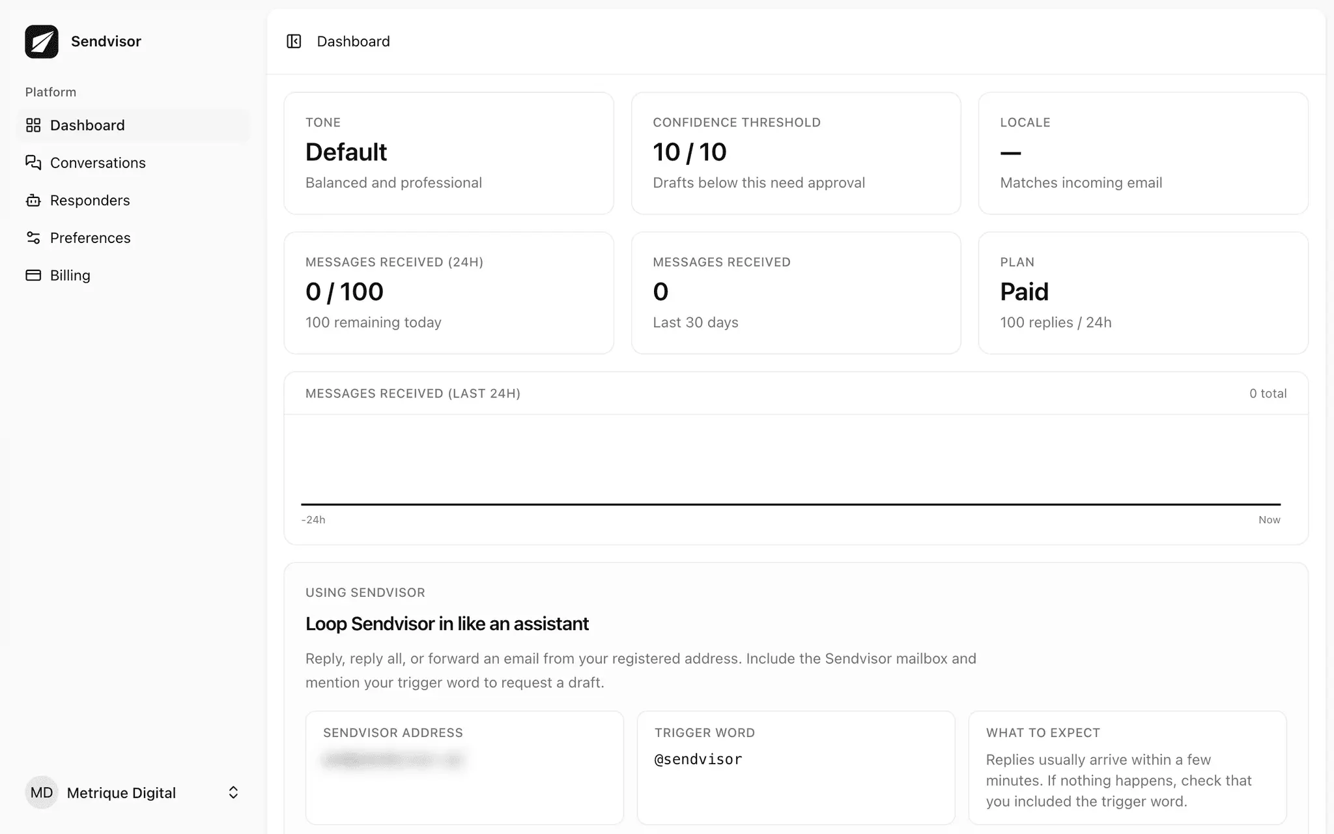Select the Tone card showing Default
1334x834 pixels.
pyautogui.click(x=449, y=153)
